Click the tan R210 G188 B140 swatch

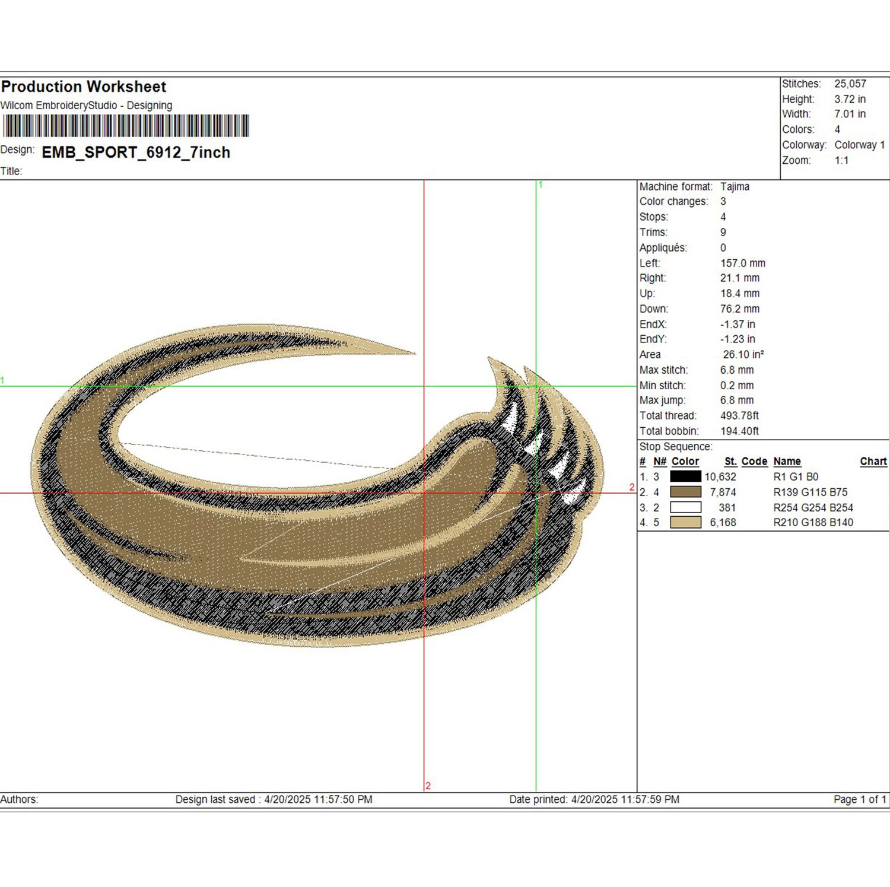point(685,522)
